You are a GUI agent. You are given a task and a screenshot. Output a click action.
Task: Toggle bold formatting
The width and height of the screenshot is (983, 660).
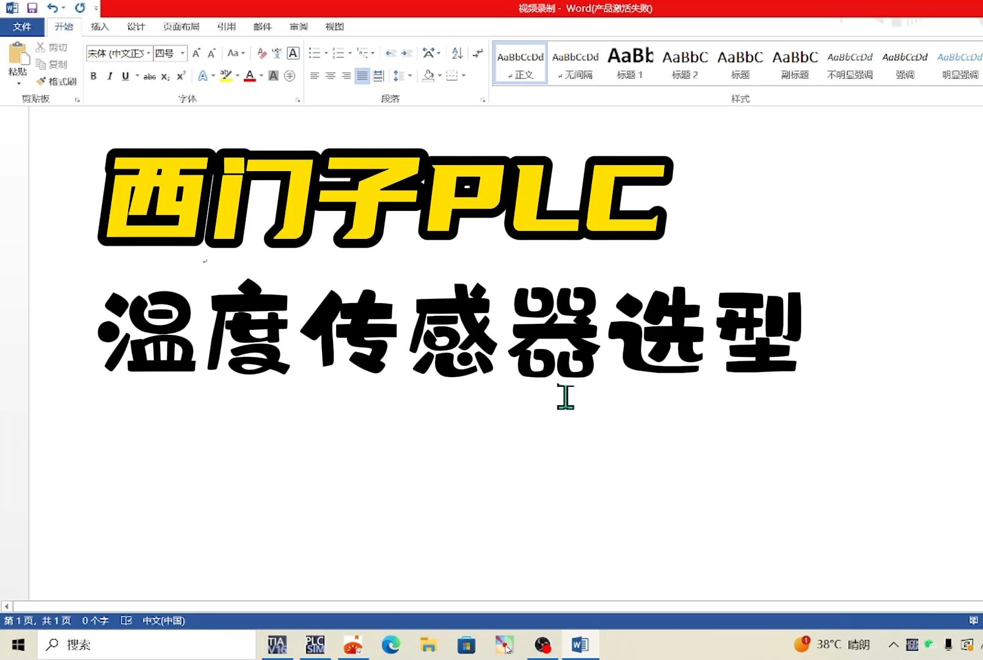(93, 75)
